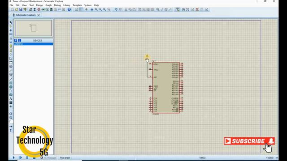Open the System menu
Viewport: 287px width, 161px height.
point(88,5)
